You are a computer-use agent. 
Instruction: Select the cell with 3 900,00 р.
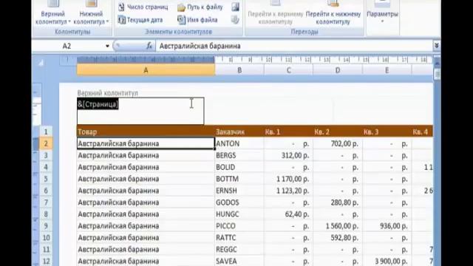(x=387, y=261)
